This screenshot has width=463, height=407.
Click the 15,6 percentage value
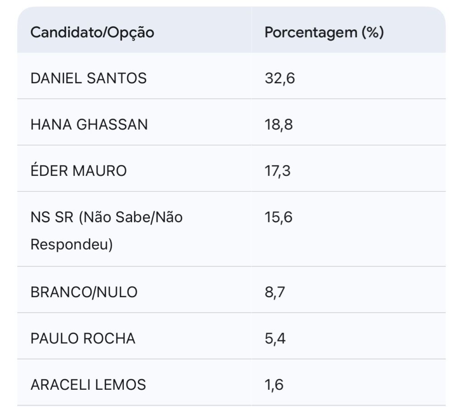point(279,218)
